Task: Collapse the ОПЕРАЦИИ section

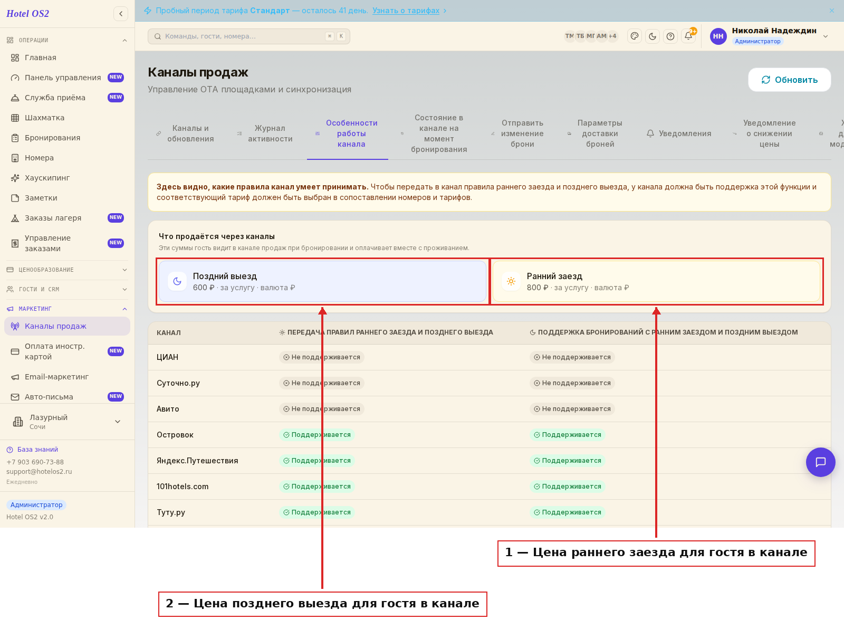Action: tap(67, 40)
